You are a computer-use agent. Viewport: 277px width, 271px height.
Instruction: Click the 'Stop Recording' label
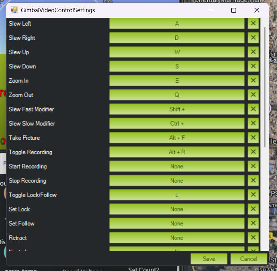tap(28, 181)
